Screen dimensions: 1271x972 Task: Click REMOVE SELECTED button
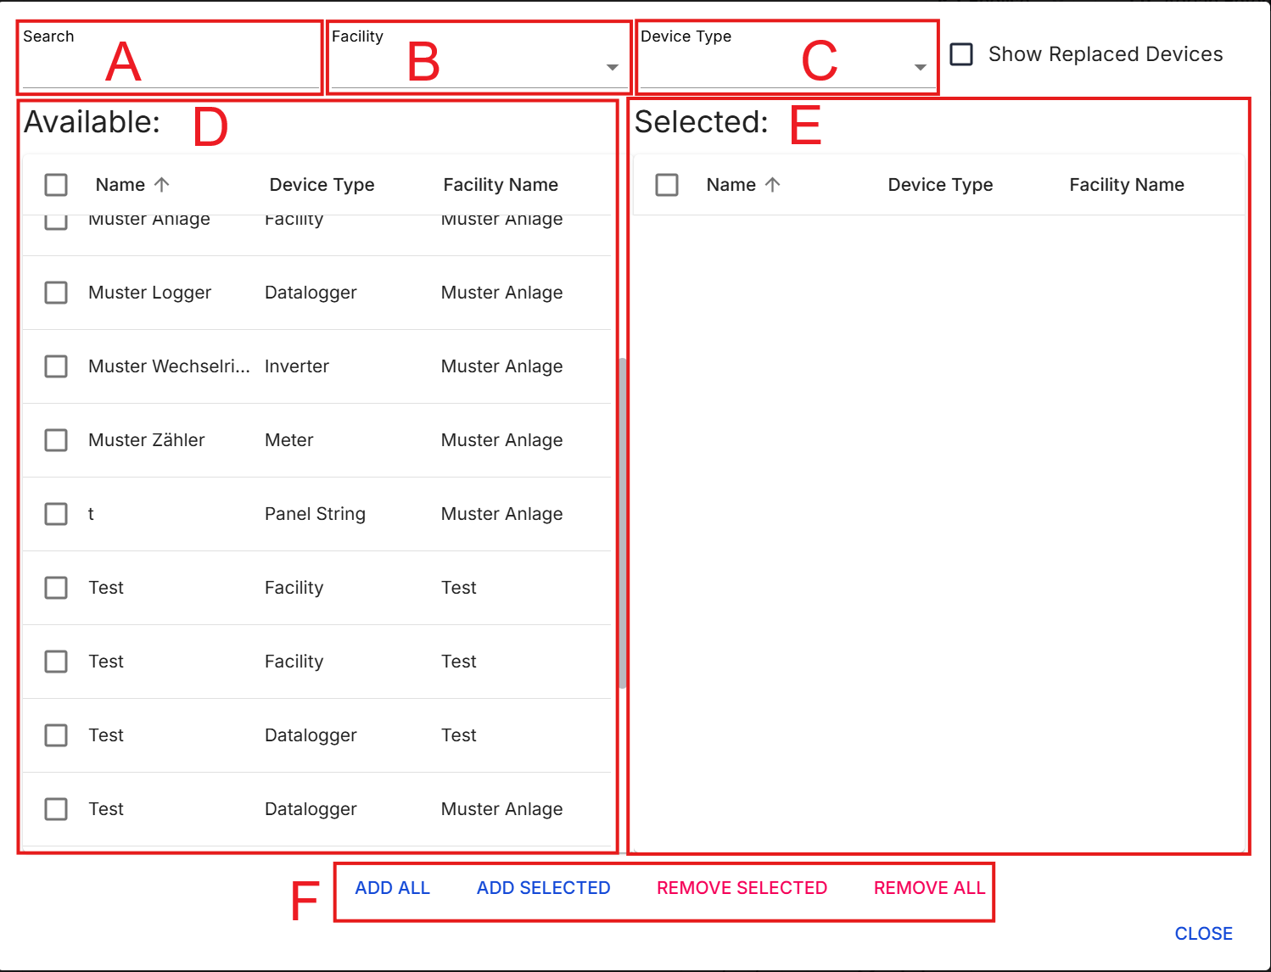point(742,888)
